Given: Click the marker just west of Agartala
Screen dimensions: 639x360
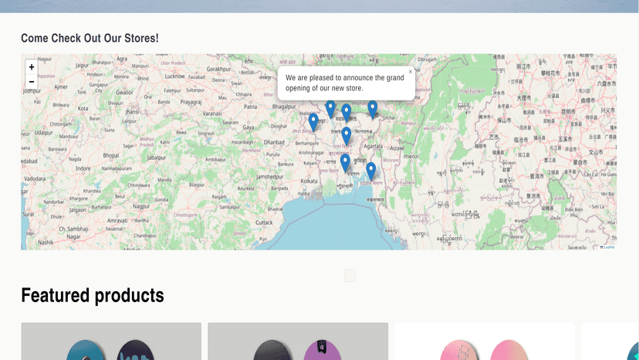Looking at the screenshot, I should click(346, 136).
